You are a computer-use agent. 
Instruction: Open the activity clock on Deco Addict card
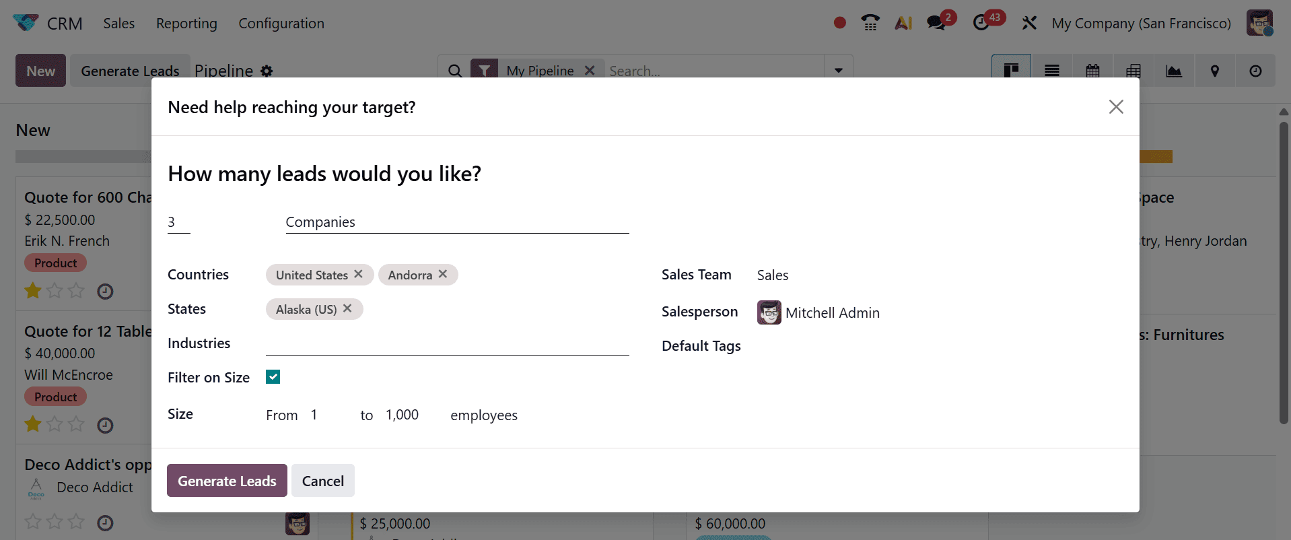[105, 523]
